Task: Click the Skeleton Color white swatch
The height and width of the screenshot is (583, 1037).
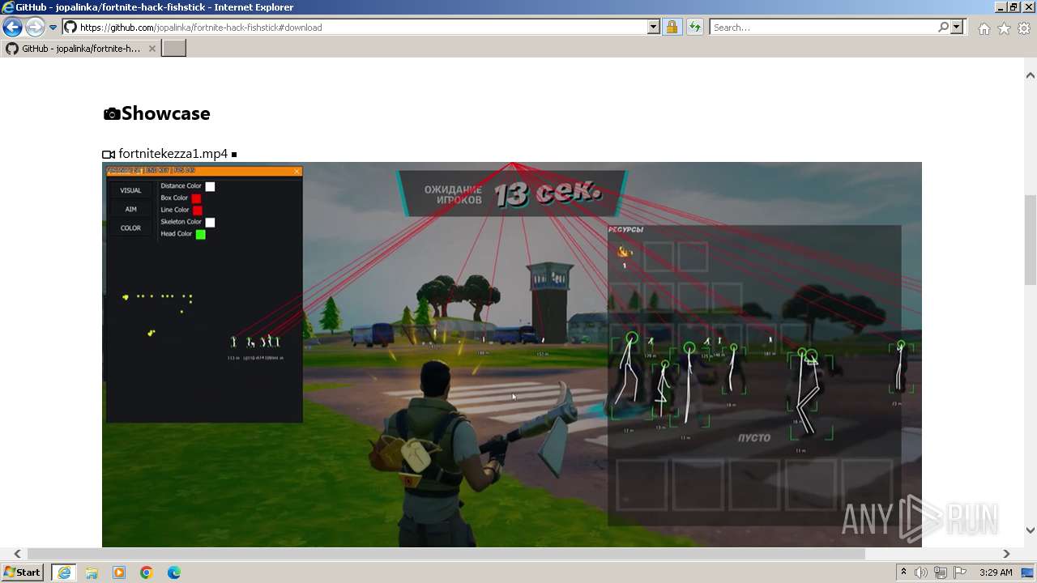Action: tap(210, 222)
